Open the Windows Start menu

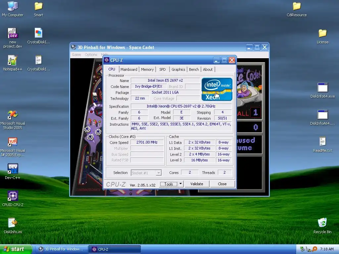[16, 249]
